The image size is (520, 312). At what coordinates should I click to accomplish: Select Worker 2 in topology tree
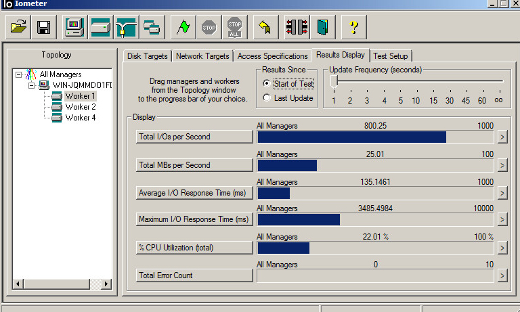coord(81,107)
